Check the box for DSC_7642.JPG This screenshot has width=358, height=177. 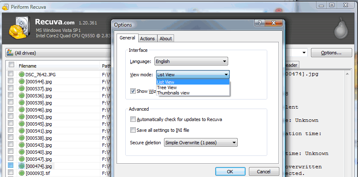tap(11, 74)
